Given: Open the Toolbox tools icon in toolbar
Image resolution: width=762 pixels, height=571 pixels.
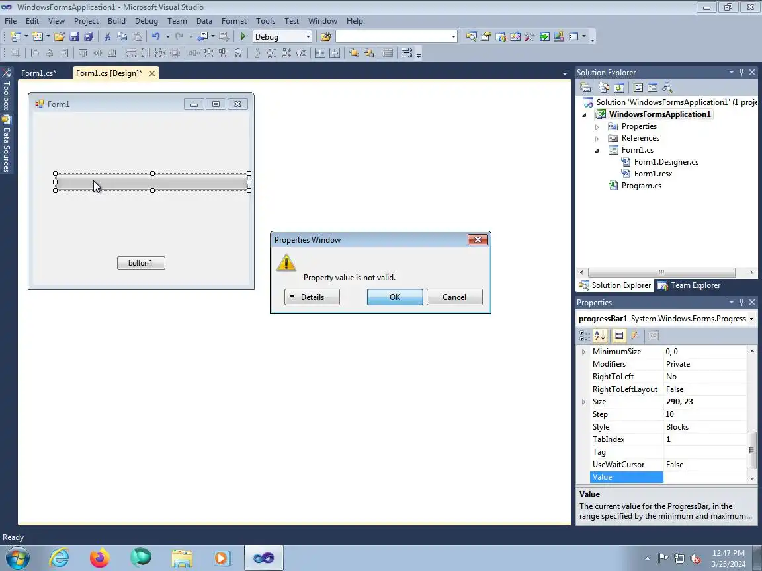Looking at the screenshot, I should [530, 36].
